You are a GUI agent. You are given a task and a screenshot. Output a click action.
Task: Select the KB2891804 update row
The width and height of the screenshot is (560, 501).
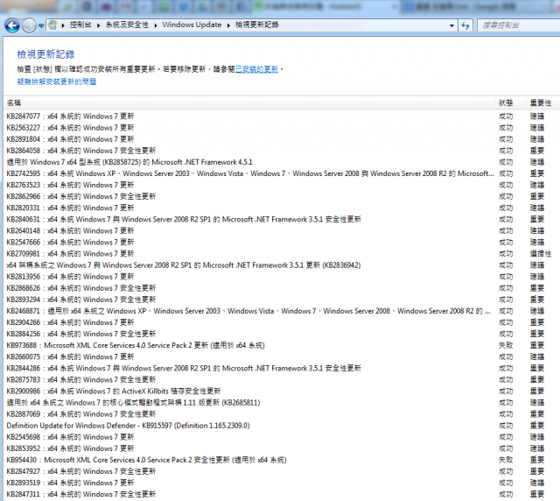point(280,139)
